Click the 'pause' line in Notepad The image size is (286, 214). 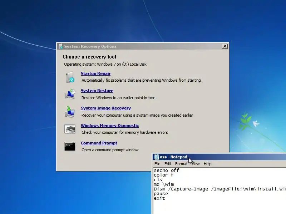tap(161, 194)
